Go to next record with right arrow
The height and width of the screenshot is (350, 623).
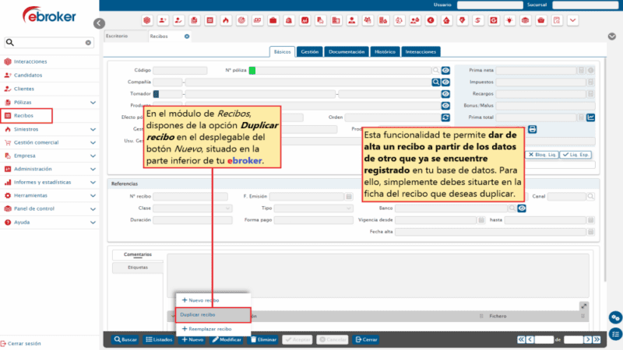[588, 340]
